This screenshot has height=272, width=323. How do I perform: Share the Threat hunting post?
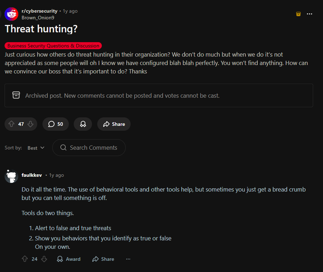click(113, 124)
